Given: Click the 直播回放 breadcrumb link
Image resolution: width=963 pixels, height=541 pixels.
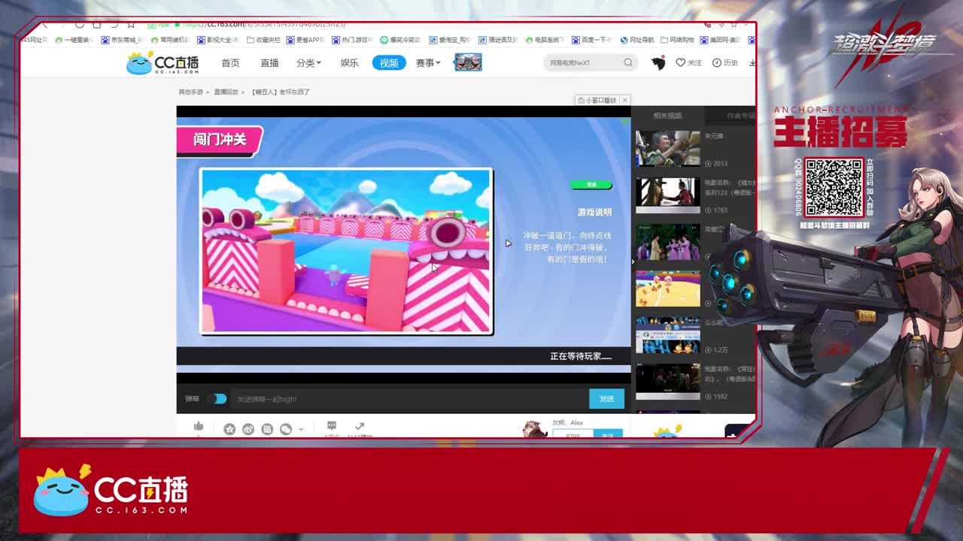Looking at the screenshot, I should coord(226,92).
